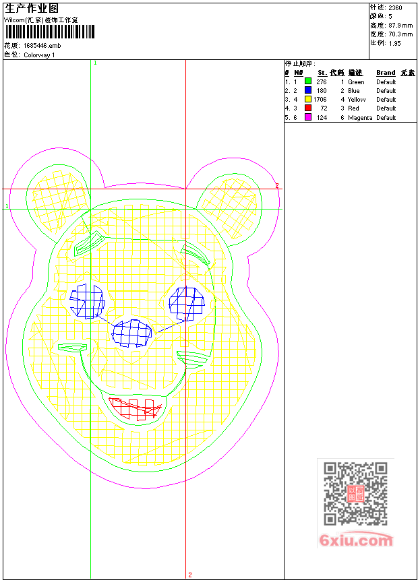This screenshot has width=418, height=580.
Task: Select the stitch count 180 in the Blue row
Action: [x=322, y=91]
